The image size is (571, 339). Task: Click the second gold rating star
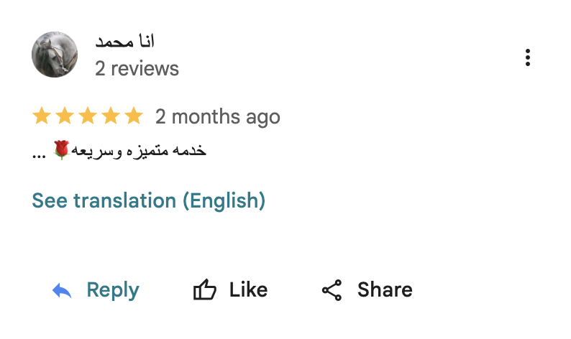coord(65,116)
